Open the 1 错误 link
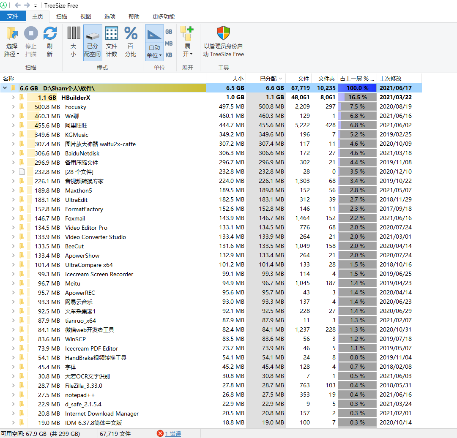The width and height of the screenshot is (457, 438). (173, 434)
